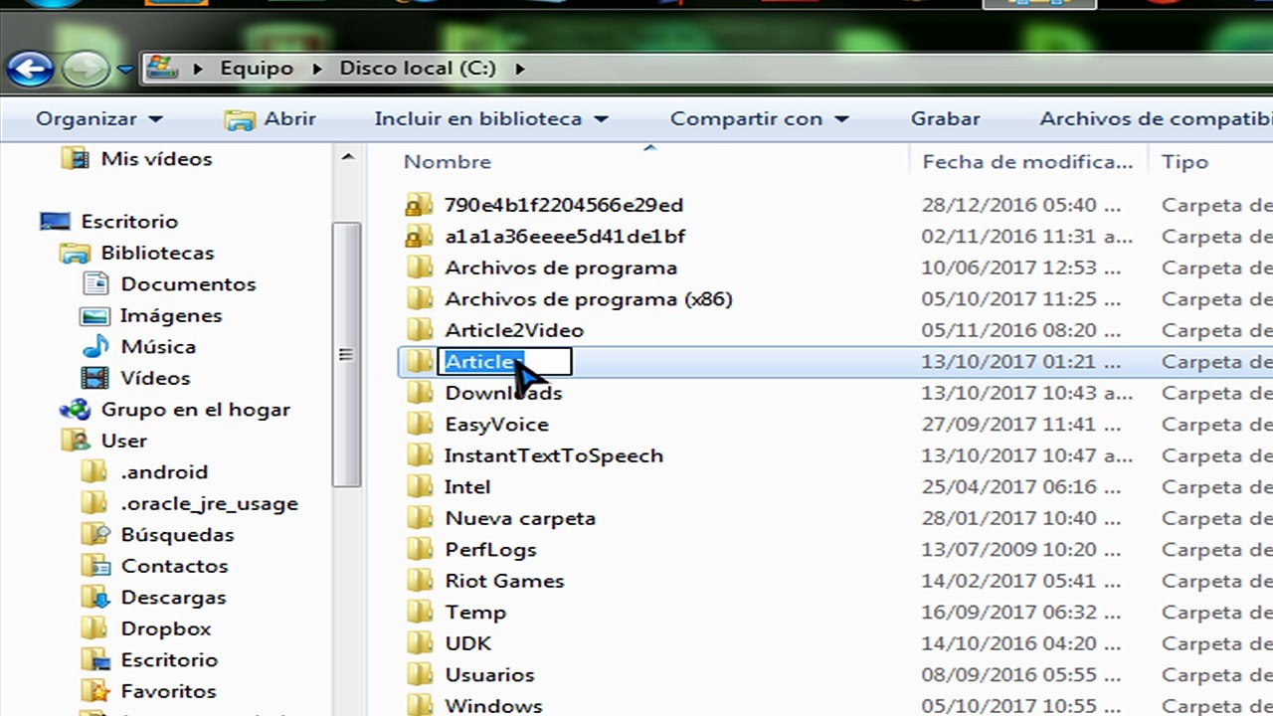
Task: Select folder a1a1a36eeee5d41de1bf
Action: point(564,236)
